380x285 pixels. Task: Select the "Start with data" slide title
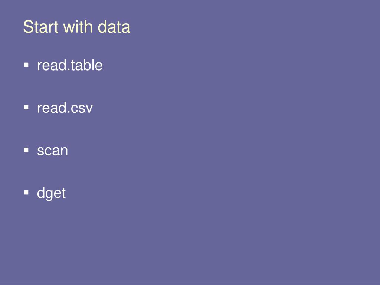76,27
